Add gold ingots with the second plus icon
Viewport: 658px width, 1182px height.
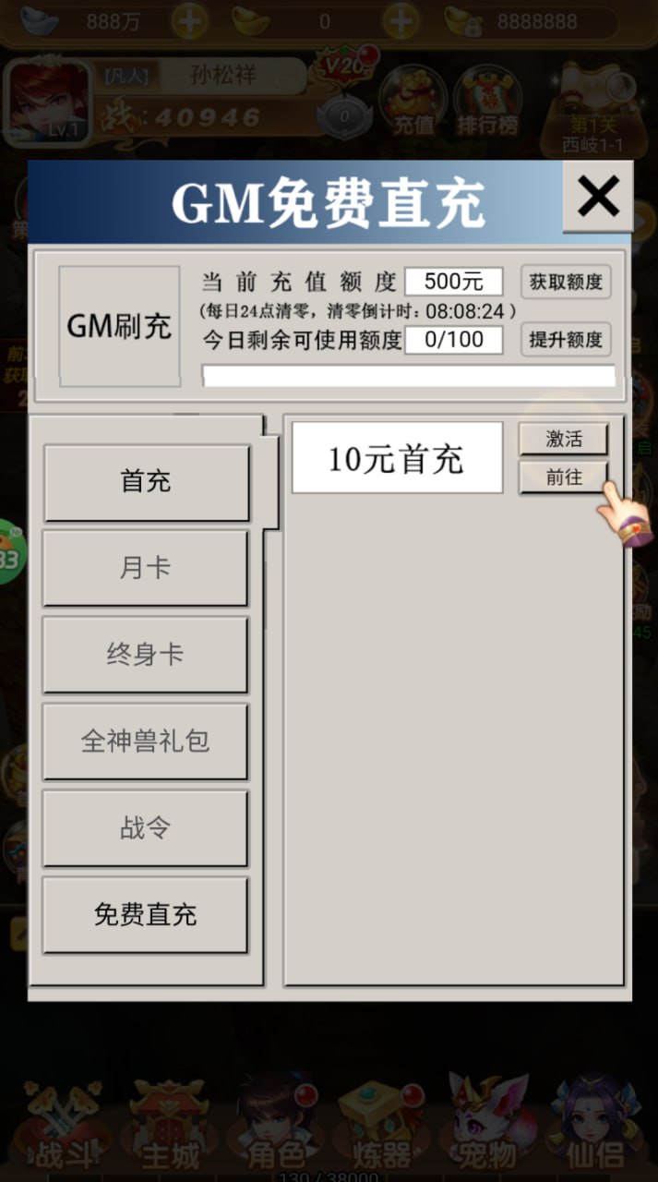click(x=401, y=21)
